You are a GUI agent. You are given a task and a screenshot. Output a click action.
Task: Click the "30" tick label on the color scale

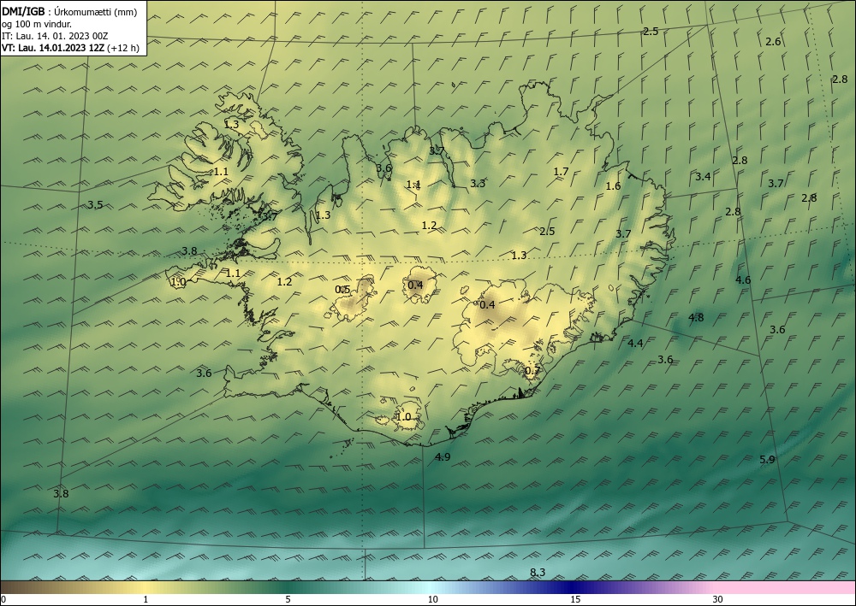tap(717, 600)
